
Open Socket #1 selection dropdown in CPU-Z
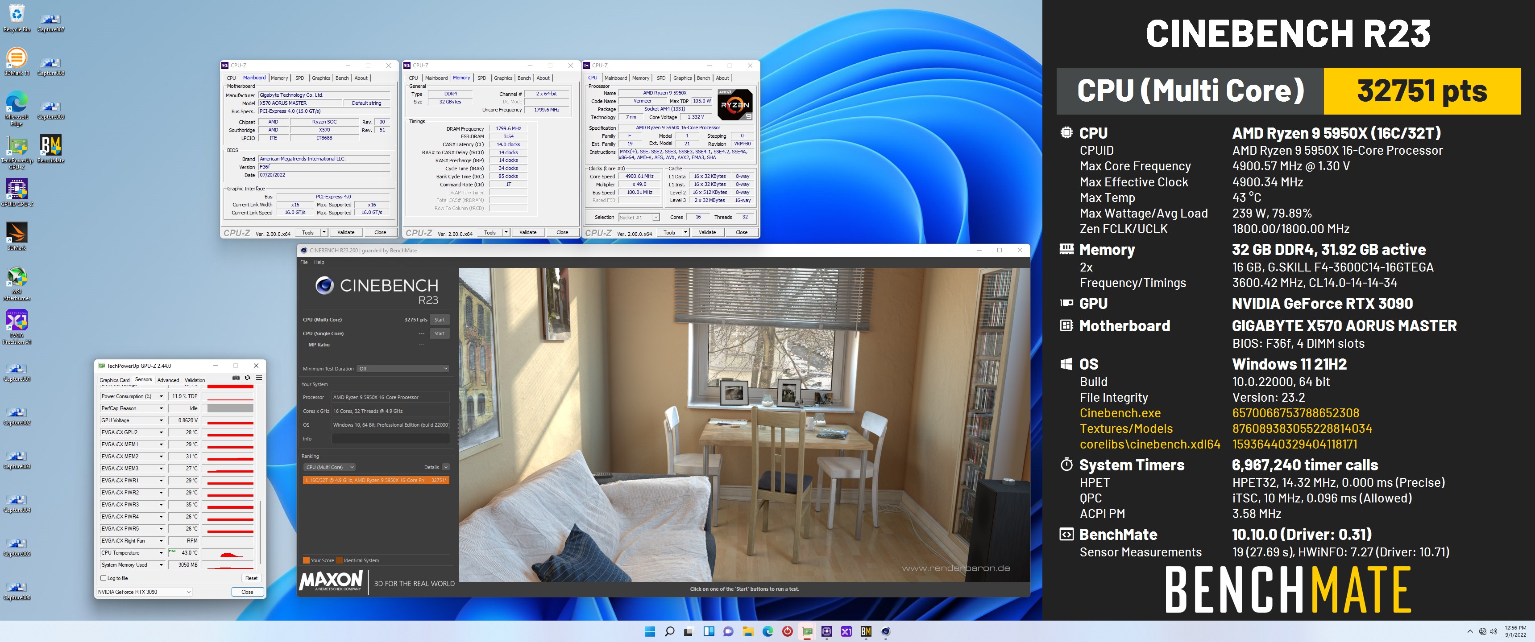(639, 218)
